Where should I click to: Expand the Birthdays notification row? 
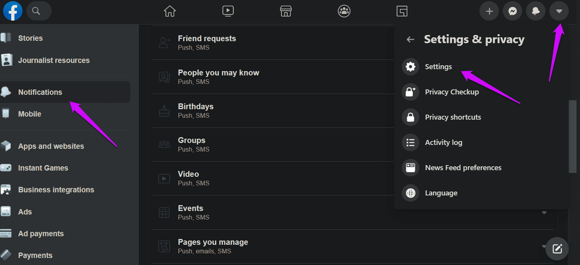[273, 110]
